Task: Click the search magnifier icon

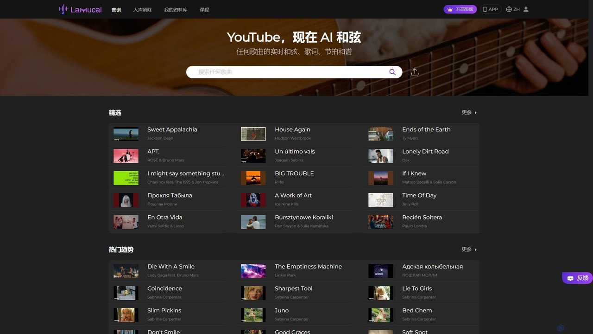Action: point(392,72)
